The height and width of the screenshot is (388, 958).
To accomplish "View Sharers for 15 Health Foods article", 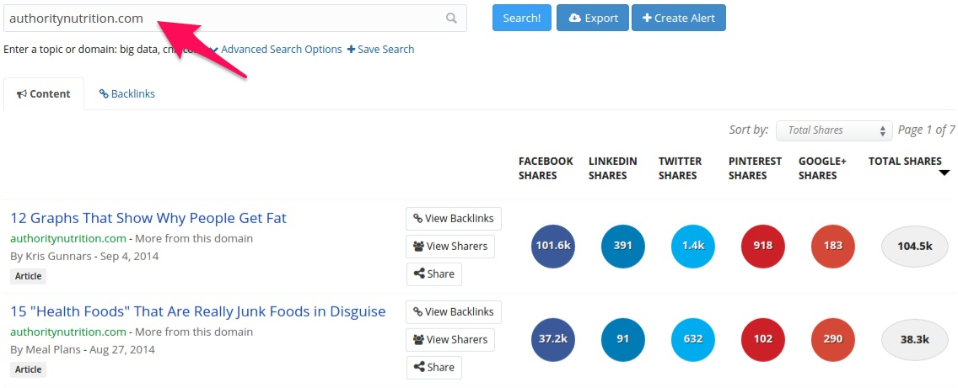I will 450,340.
